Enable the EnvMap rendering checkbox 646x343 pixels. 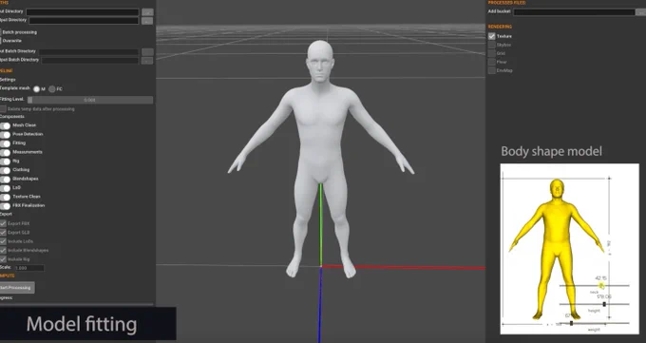[491, 70]
